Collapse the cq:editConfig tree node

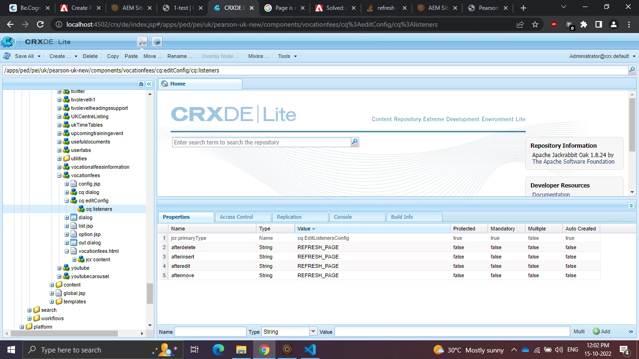[x=67, y=201]
